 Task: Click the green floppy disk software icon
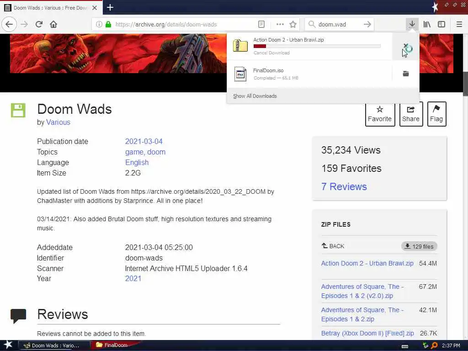tap(18, 110)
